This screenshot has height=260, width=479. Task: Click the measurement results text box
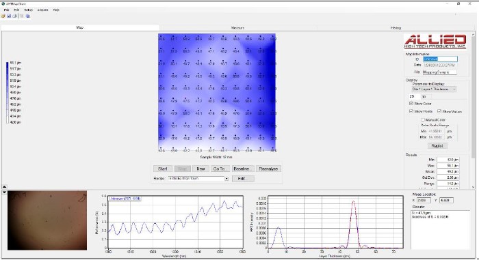(x=441, y=230)
